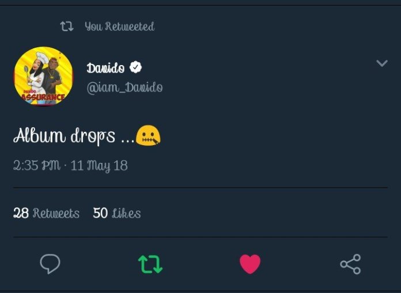The height and width of the screenshot is (293, 401).
Task: Click the reply speech bubble icon
Action: [50, 264]
